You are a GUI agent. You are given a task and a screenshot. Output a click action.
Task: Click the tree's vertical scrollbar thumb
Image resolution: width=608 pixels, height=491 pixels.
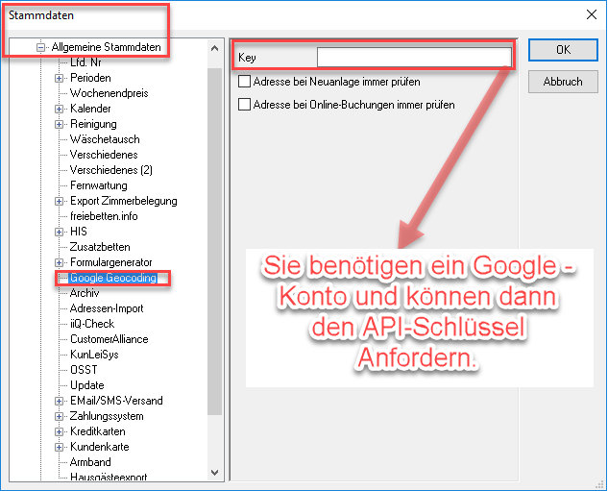tap(214, 241)
